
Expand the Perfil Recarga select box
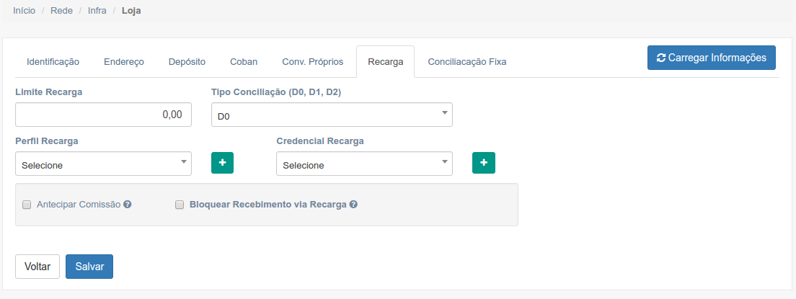(x=103, y=164)
